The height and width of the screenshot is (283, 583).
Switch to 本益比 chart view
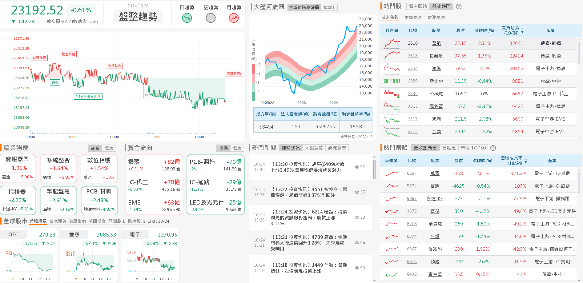329,7
